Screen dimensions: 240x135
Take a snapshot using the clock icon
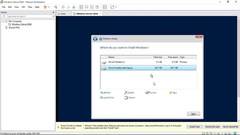pyautogui.click(x=63, y=7)
